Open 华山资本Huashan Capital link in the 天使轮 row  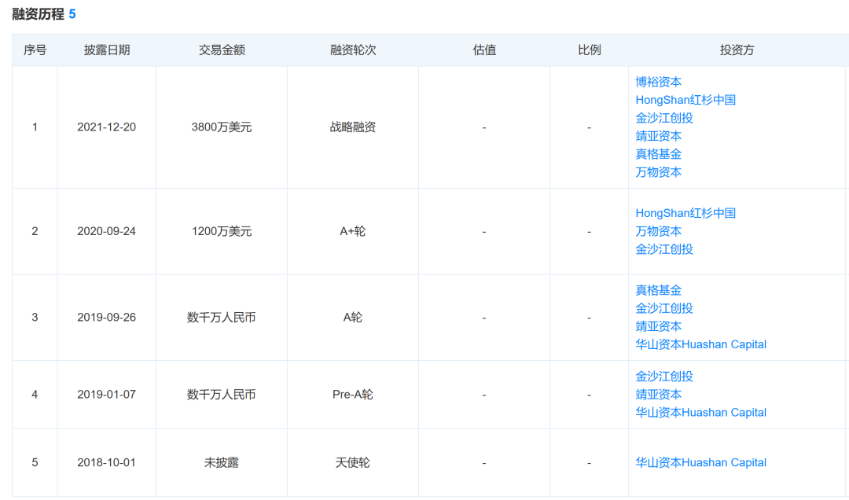[700, 462]
